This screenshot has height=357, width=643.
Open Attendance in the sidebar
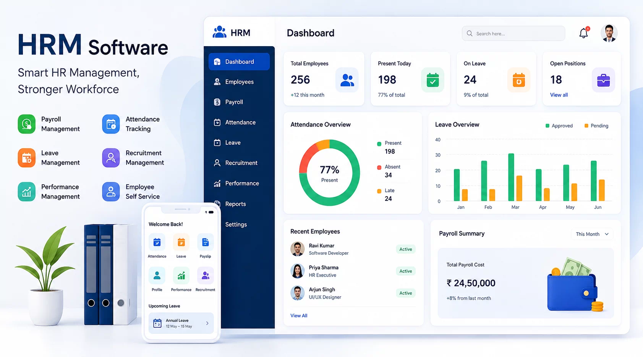pyautogui.click(x=239, y=122)
